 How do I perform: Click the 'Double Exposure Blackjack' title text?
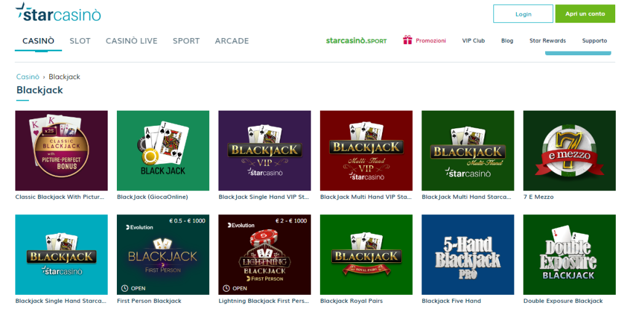click(x=563, y=301)
